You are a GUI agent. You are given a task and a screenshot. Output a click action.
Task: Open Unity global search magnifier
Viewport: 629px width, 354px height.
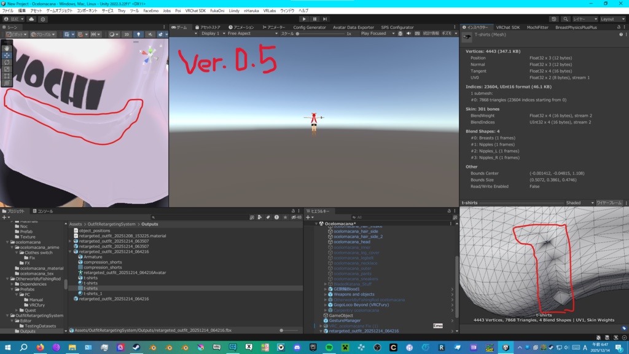click(566, 19)
